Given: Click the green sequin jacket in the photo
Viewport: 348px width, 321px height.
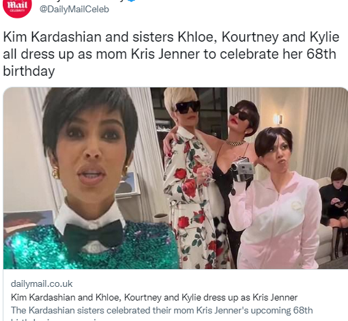Looking at the screenshot, I should pos(91,247).
